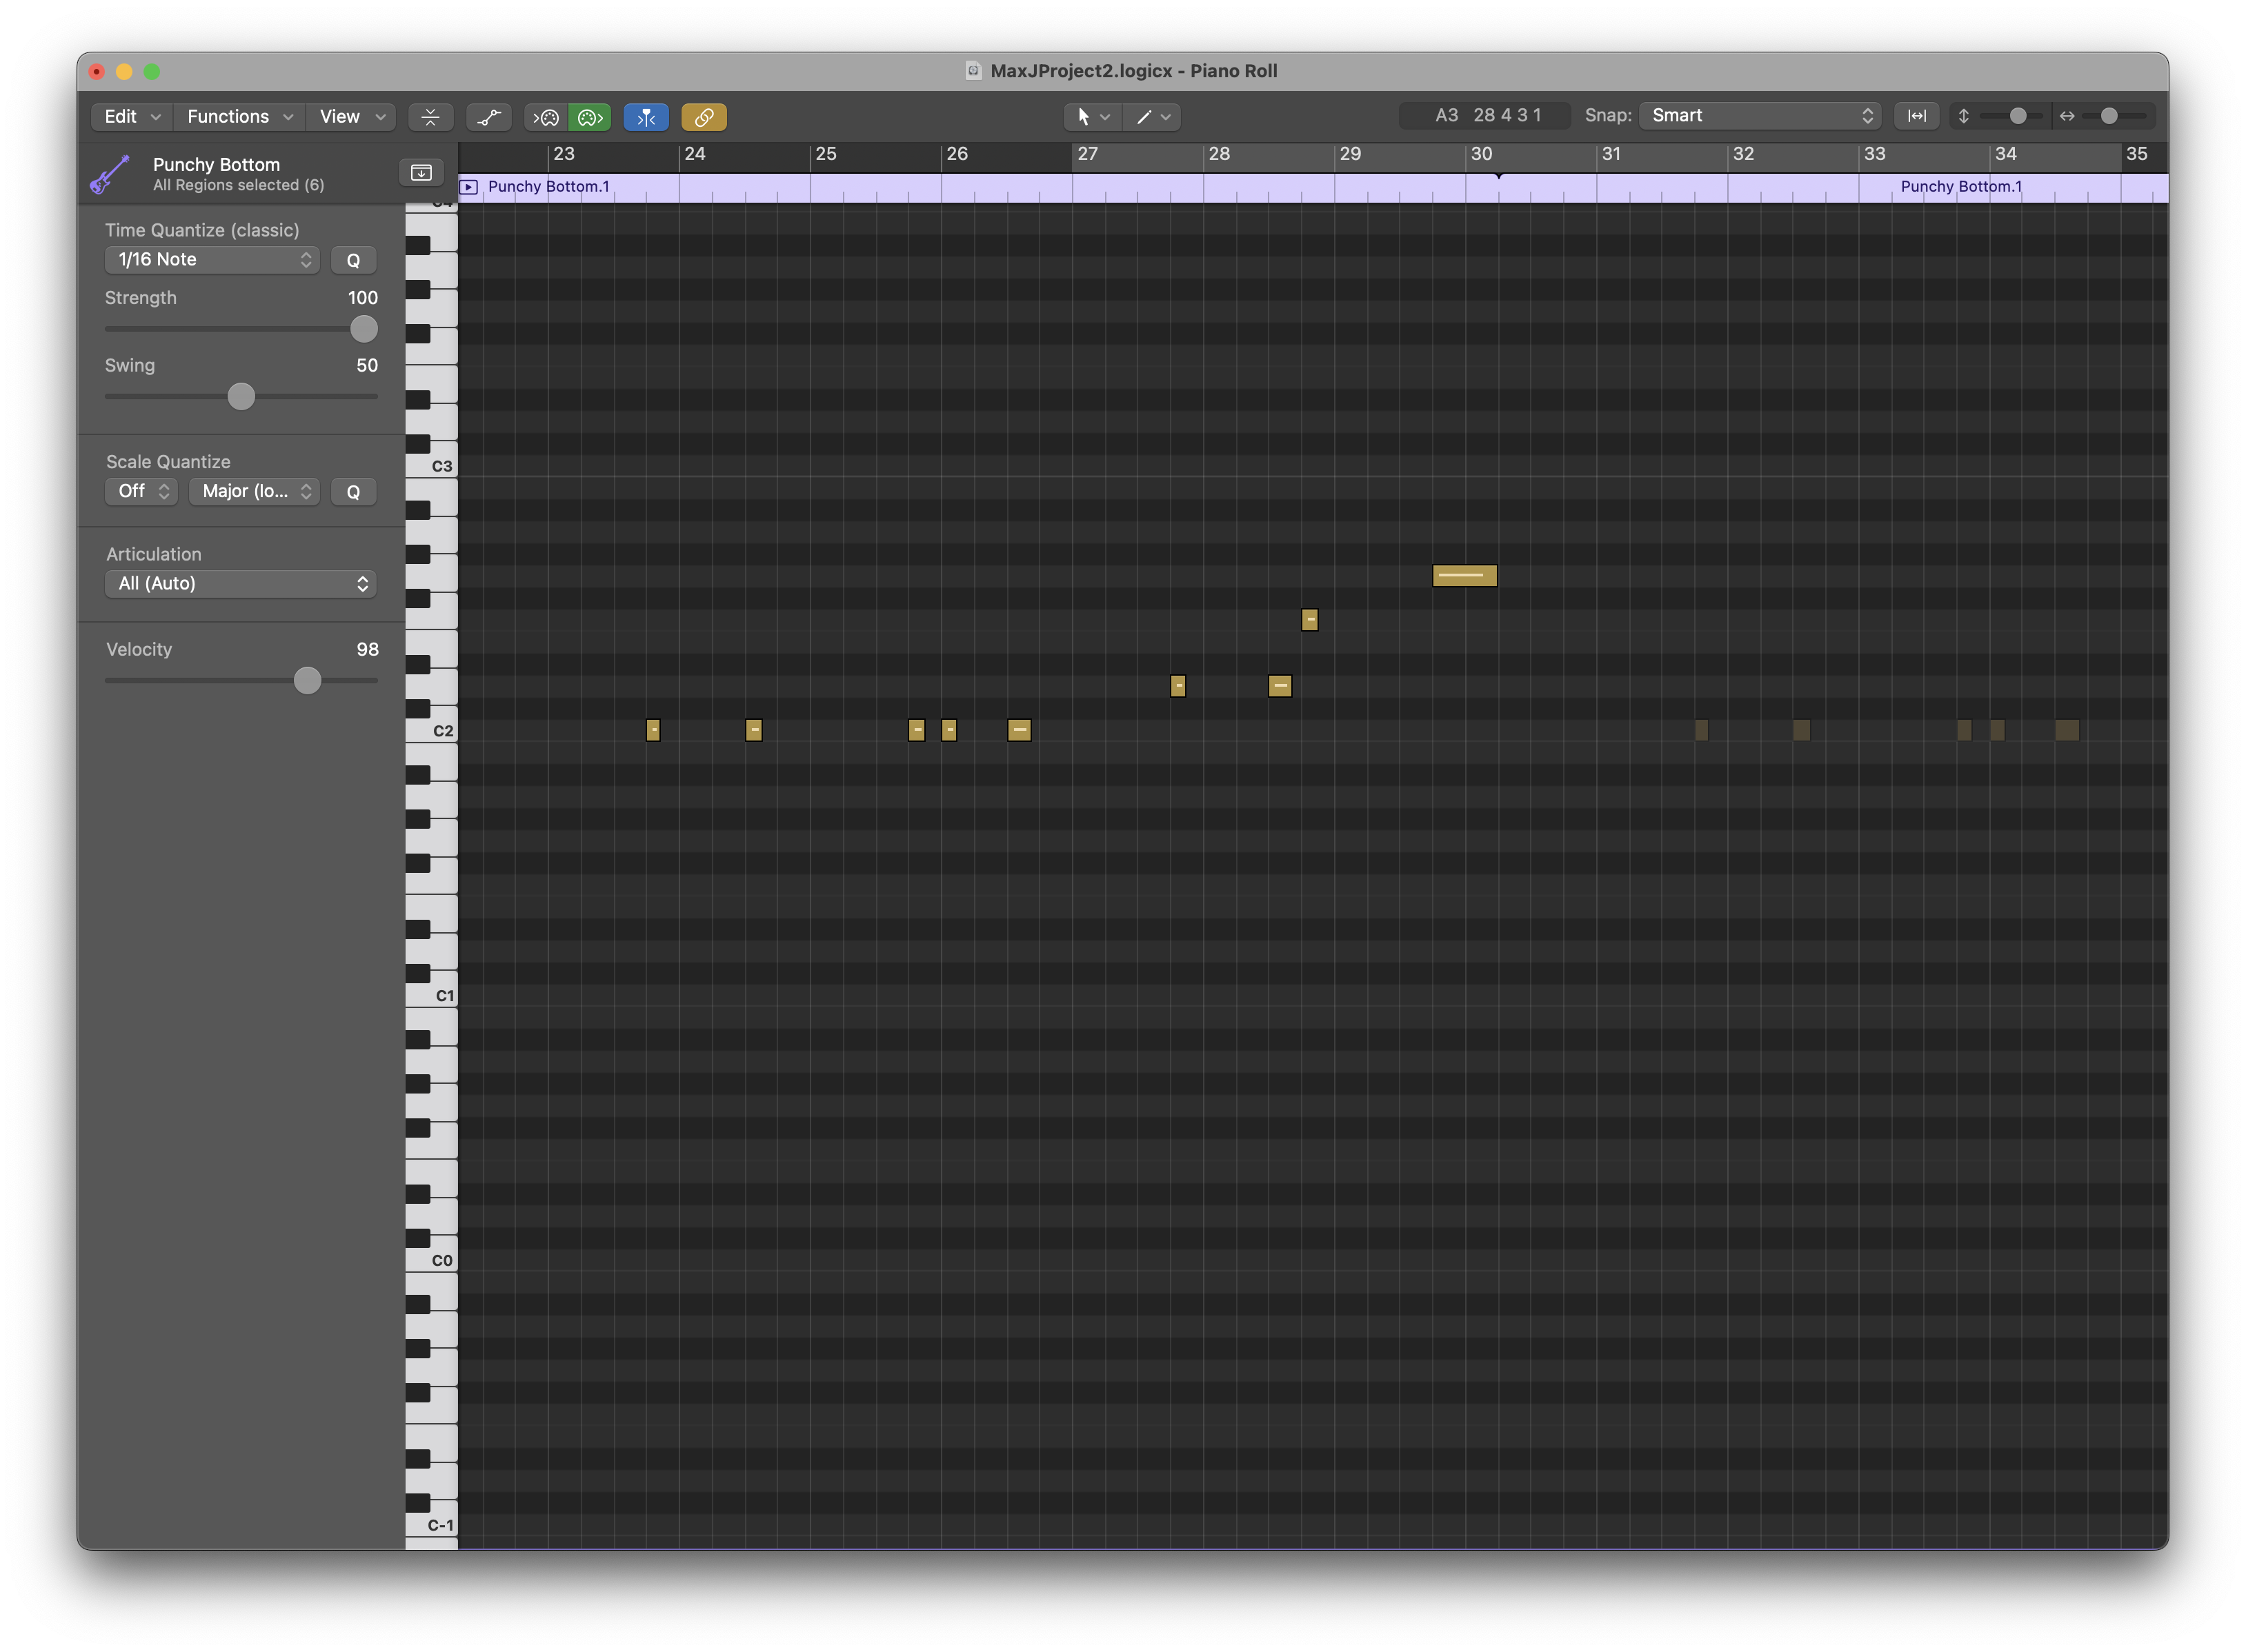Click the region play triangle icon
The width and height of the screenshot is (2246, 1652).
[468, 187]
